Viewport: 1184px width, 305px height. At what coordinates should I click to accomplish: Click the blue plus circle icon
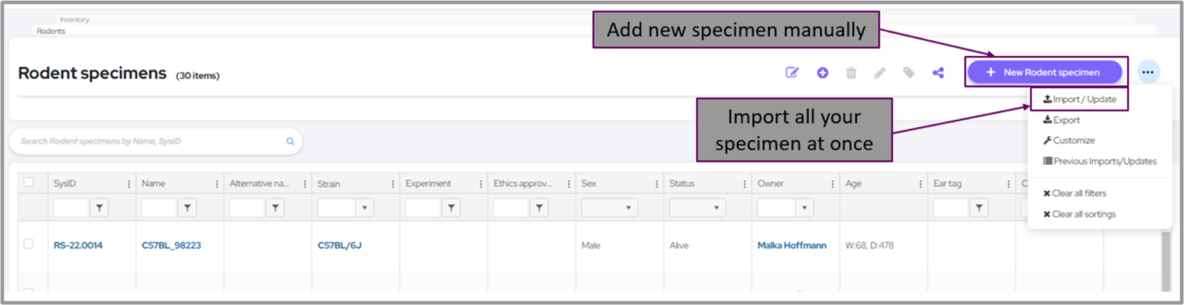point(822,73)
